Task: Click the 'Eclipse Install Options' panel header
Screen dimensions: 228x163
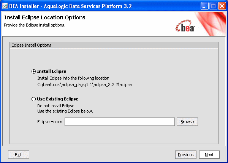Action: point(114,45)
